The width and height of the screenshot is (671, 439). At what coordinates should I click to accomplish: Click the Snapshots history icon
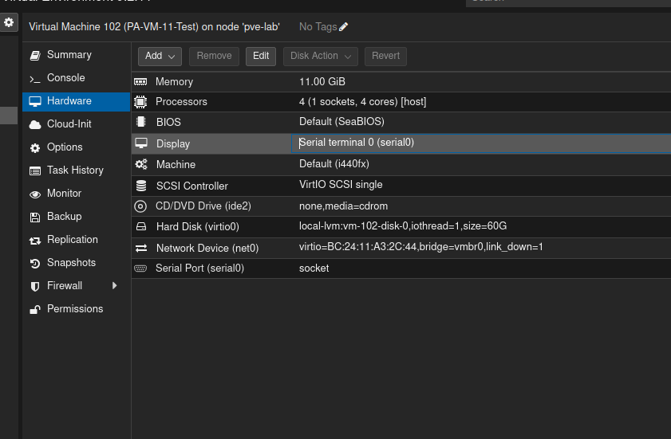[x=35, y=263]
